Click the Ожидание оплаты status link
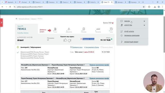 tap(88, 39)
